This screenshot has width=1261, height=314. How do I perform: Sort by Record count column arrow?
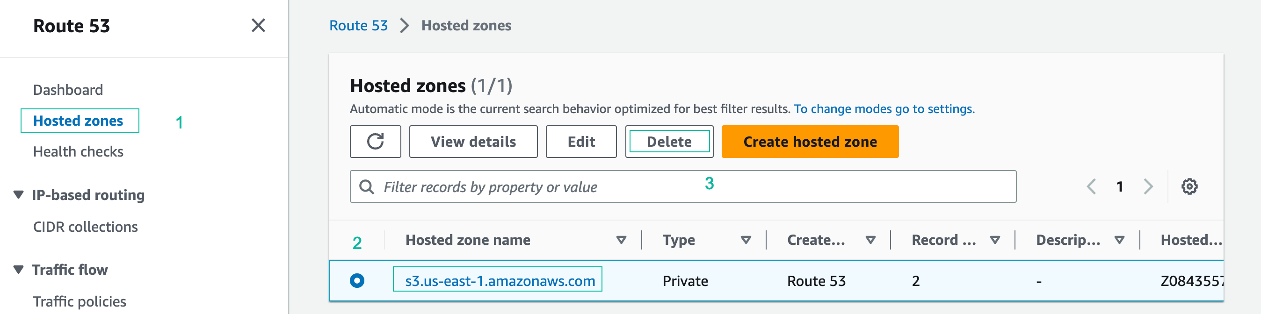pos(995,240)
